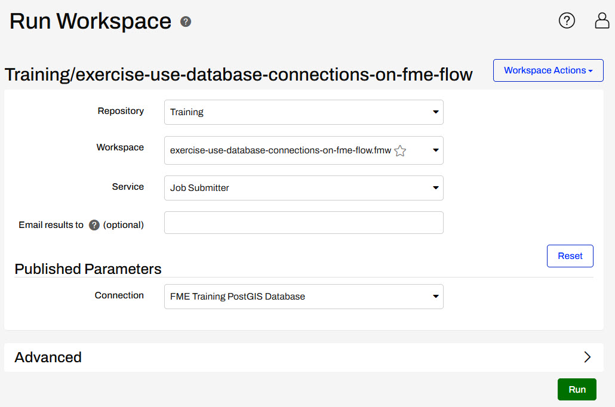This screenshot has width=615, height=407.
Task: Expand the Advanced section heading
Action: click(48, 357)
